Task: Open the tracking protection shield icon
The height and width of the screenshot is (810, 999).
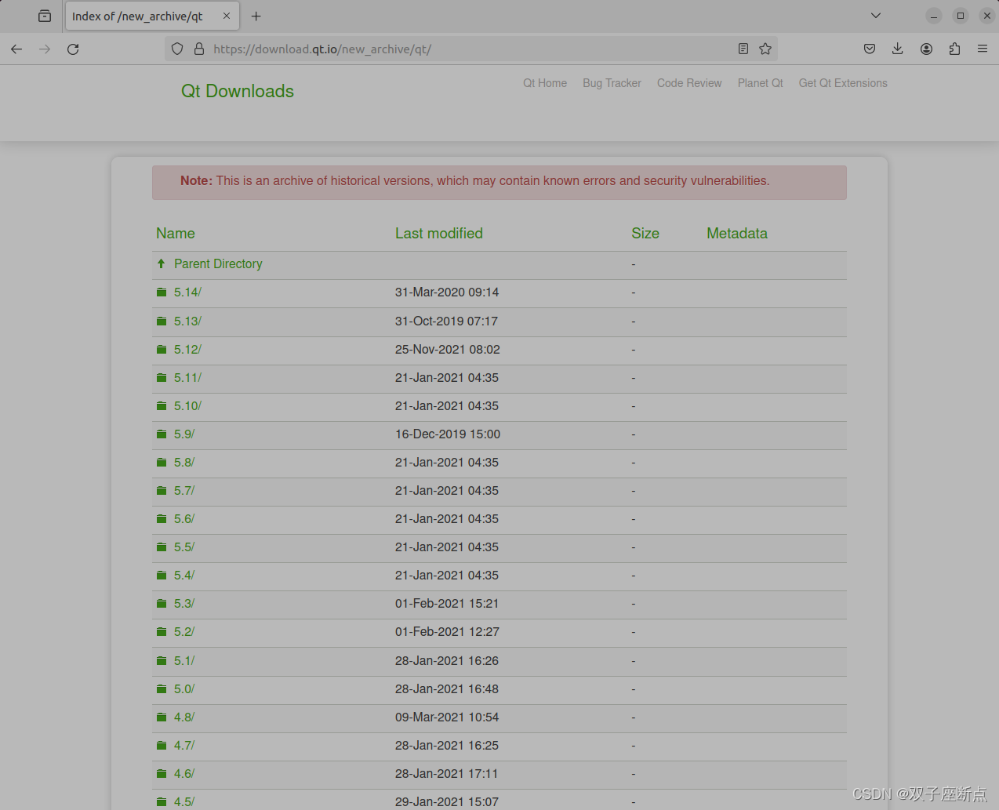Action: coord(177,49)
